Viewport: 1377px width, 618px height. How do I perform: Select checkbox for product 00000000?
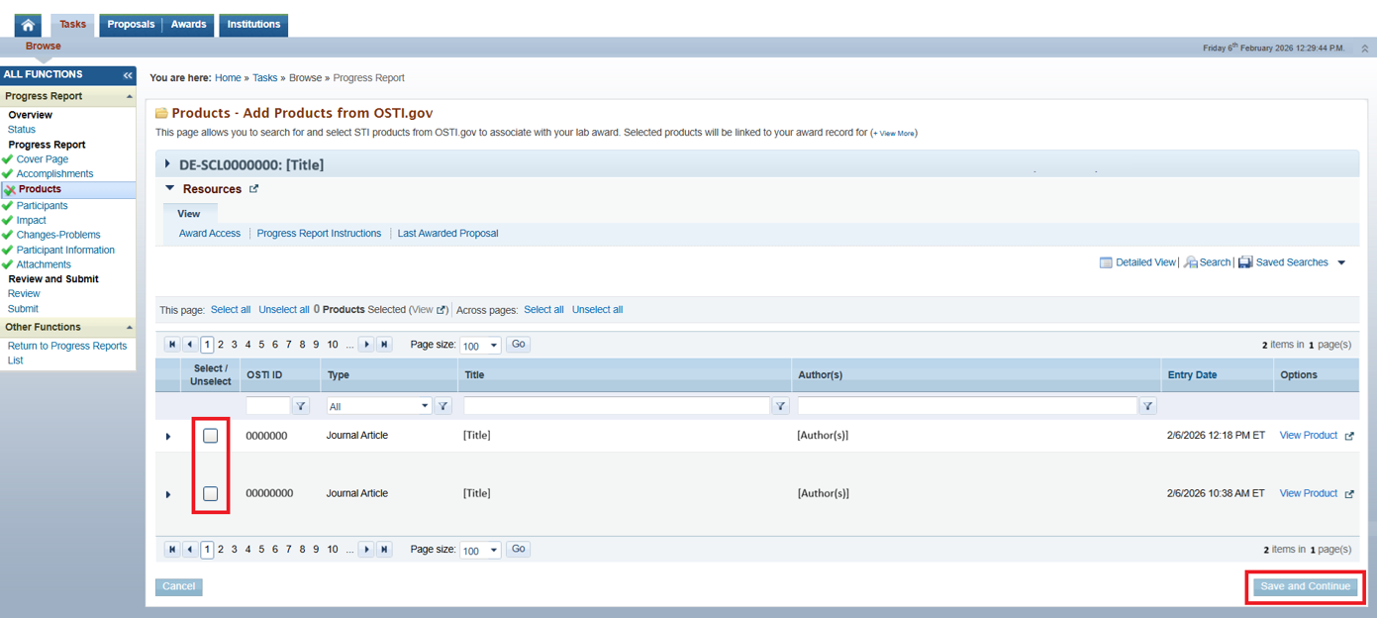tap(211, 493)
